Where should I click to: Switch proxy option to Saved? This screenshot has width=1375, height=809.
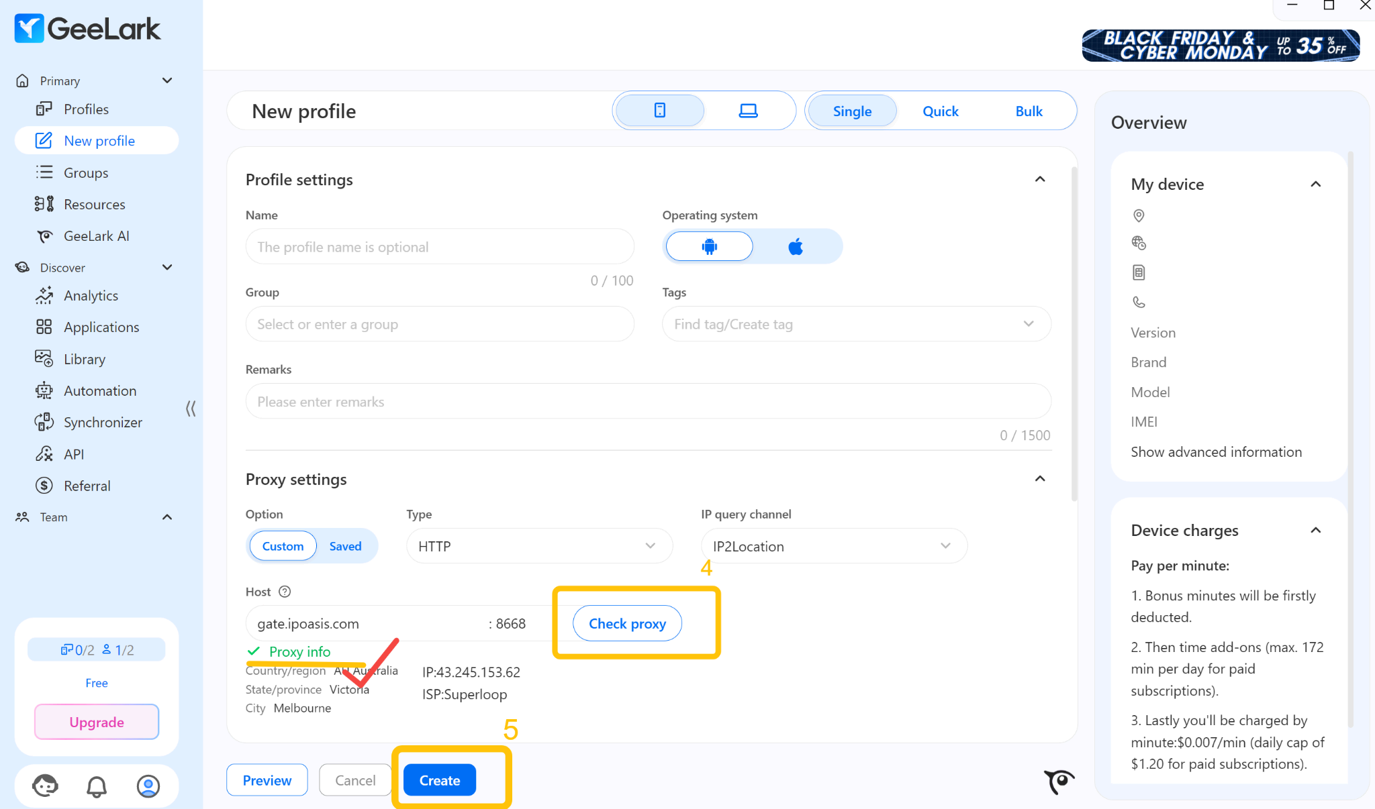click(345, 546)
